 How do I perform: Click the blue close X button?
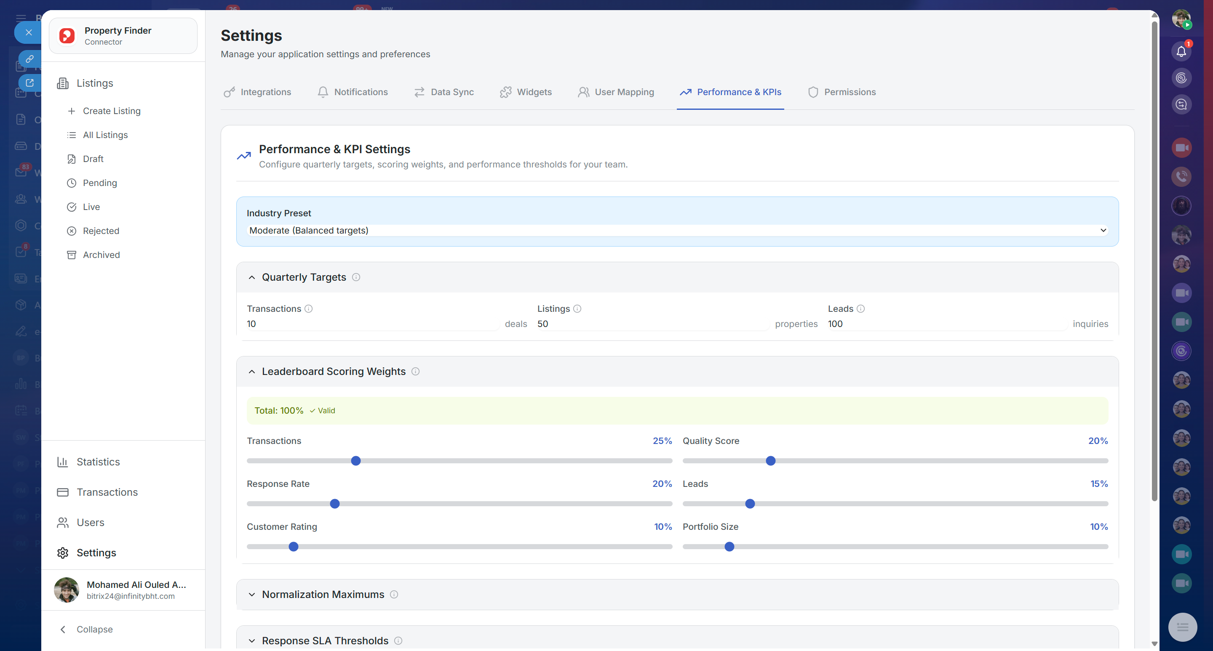coord(29,32)
